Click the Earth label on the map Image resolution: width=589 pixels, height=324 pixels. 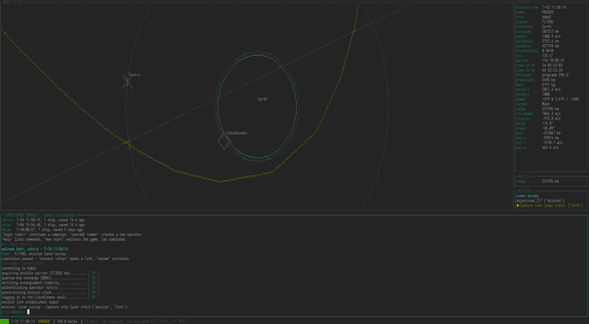click(263, 99)
